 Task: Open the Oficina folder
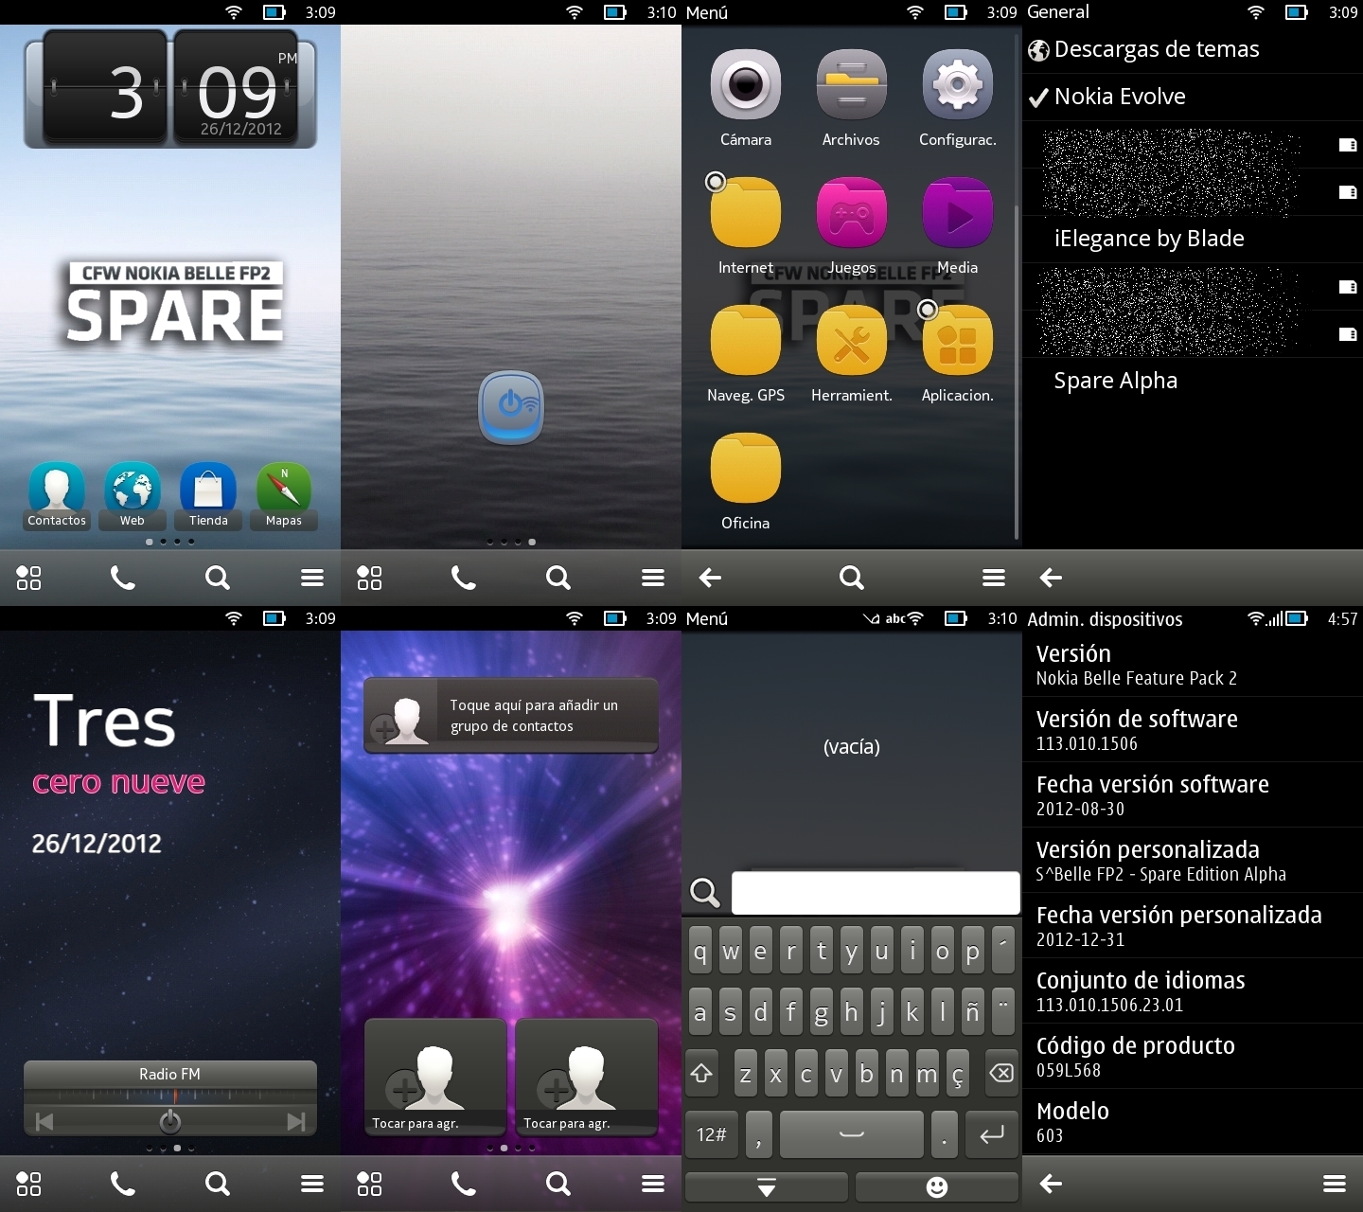pos(746,481)
